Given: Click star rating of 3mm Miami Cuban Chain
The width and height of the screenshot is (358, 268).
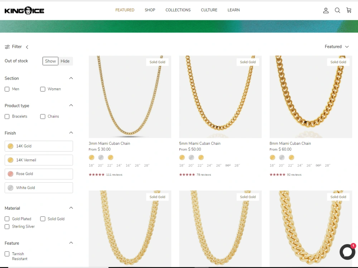Looking at the screenshot, I should 97,175.
